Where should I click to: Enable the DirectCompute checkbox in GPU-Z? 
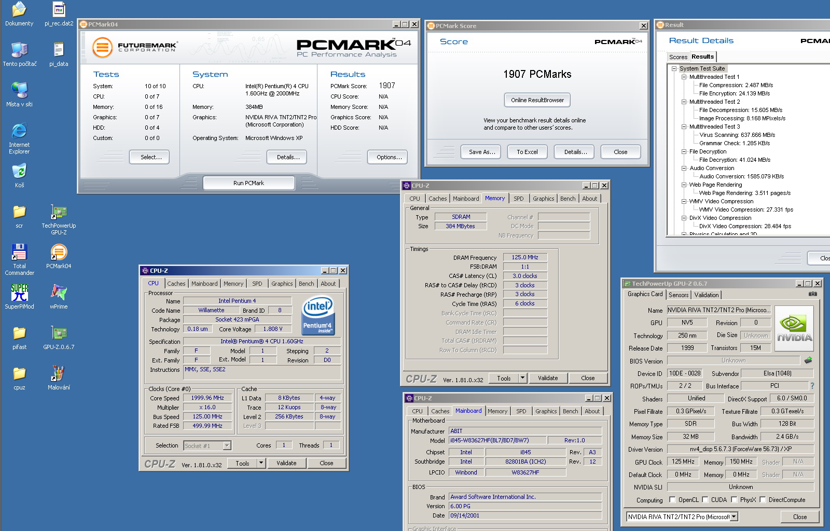pos(763,500)
